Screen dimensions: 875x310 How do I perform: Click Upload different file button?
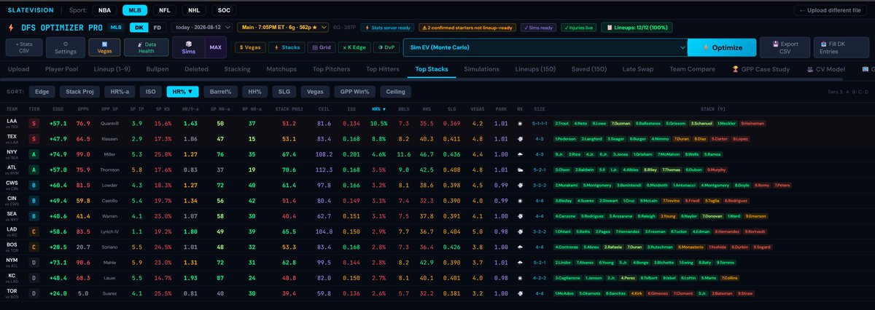pyautogui.click(x=831, y=10)
